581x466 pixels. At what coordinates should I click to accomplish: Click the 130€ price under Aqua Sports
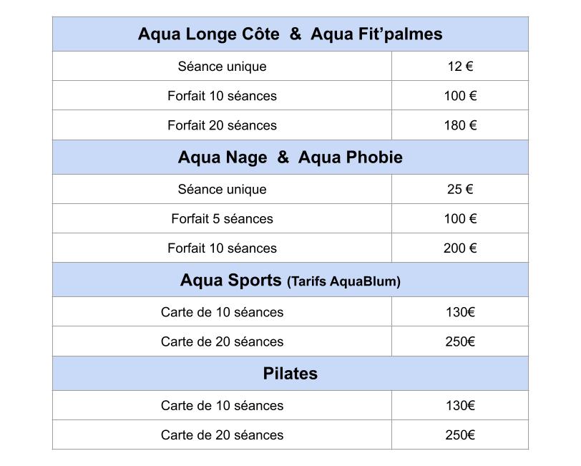(460, 312)
